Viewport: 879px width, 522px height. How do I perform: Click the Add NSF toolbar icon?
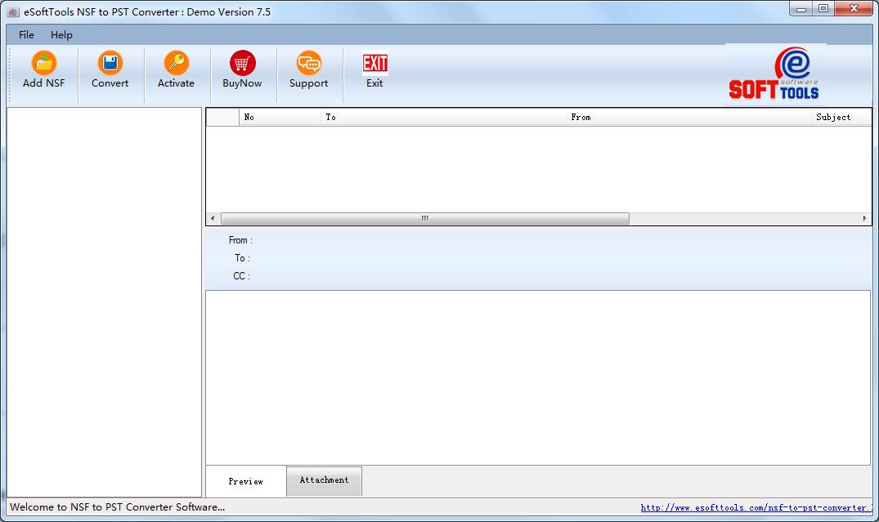(x=43, y=72)
